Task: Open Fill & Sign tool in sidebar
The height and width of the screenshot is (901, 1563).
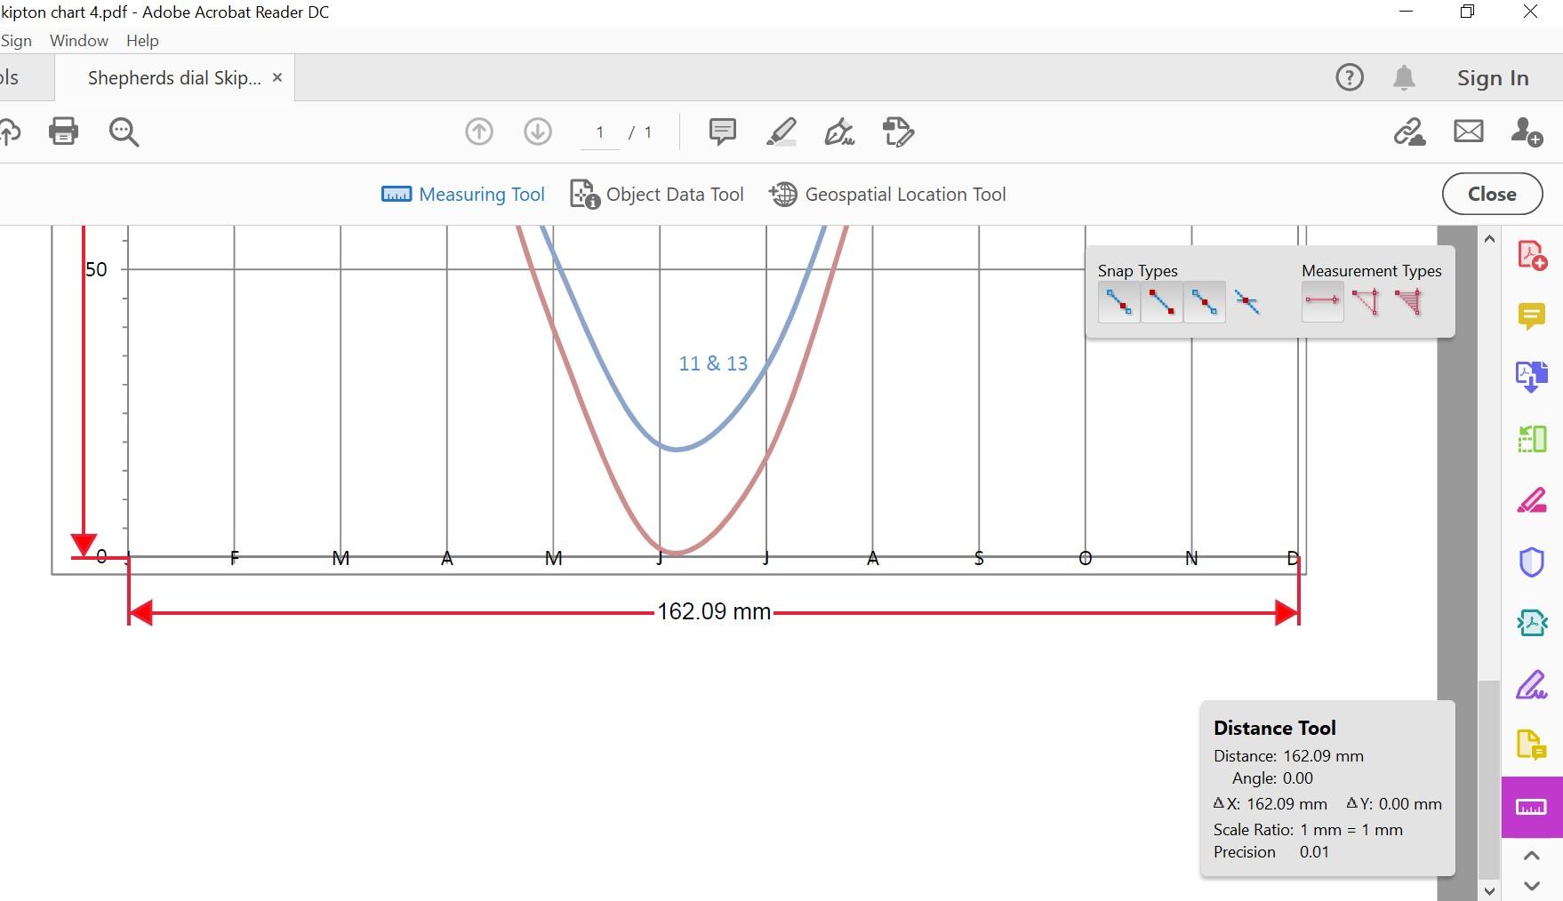Action: pyautogui.click(x=1532, y=684)
